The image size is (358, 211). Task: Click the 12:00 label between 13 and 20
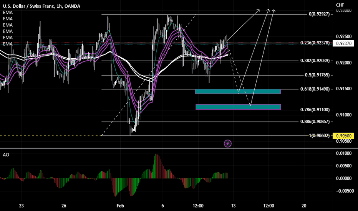(269, 206)
